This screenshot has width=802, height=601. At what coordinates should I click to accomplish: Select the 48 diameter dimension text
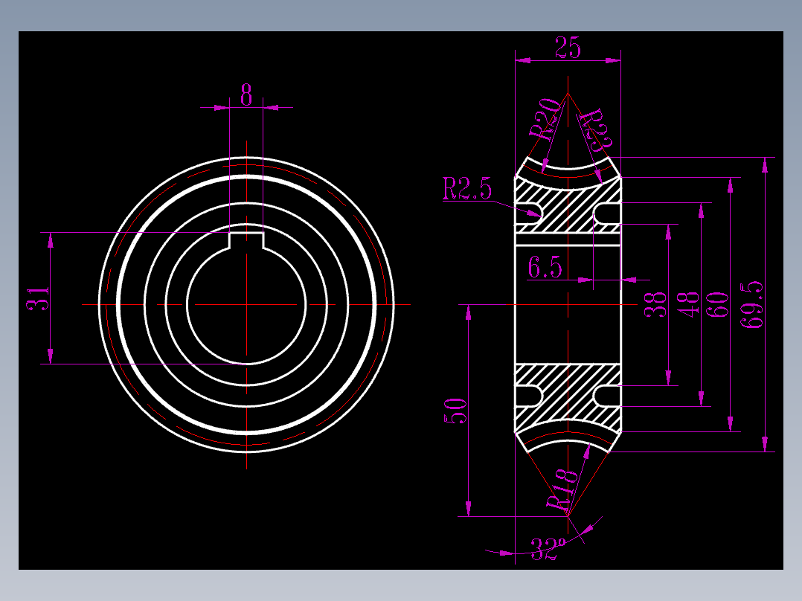(x=688, y=305)
